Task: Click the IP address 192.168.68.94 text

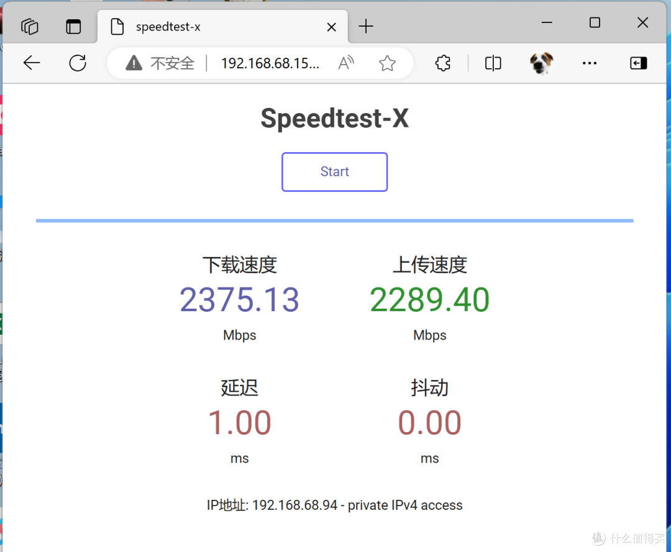Action: pos(295,505)
